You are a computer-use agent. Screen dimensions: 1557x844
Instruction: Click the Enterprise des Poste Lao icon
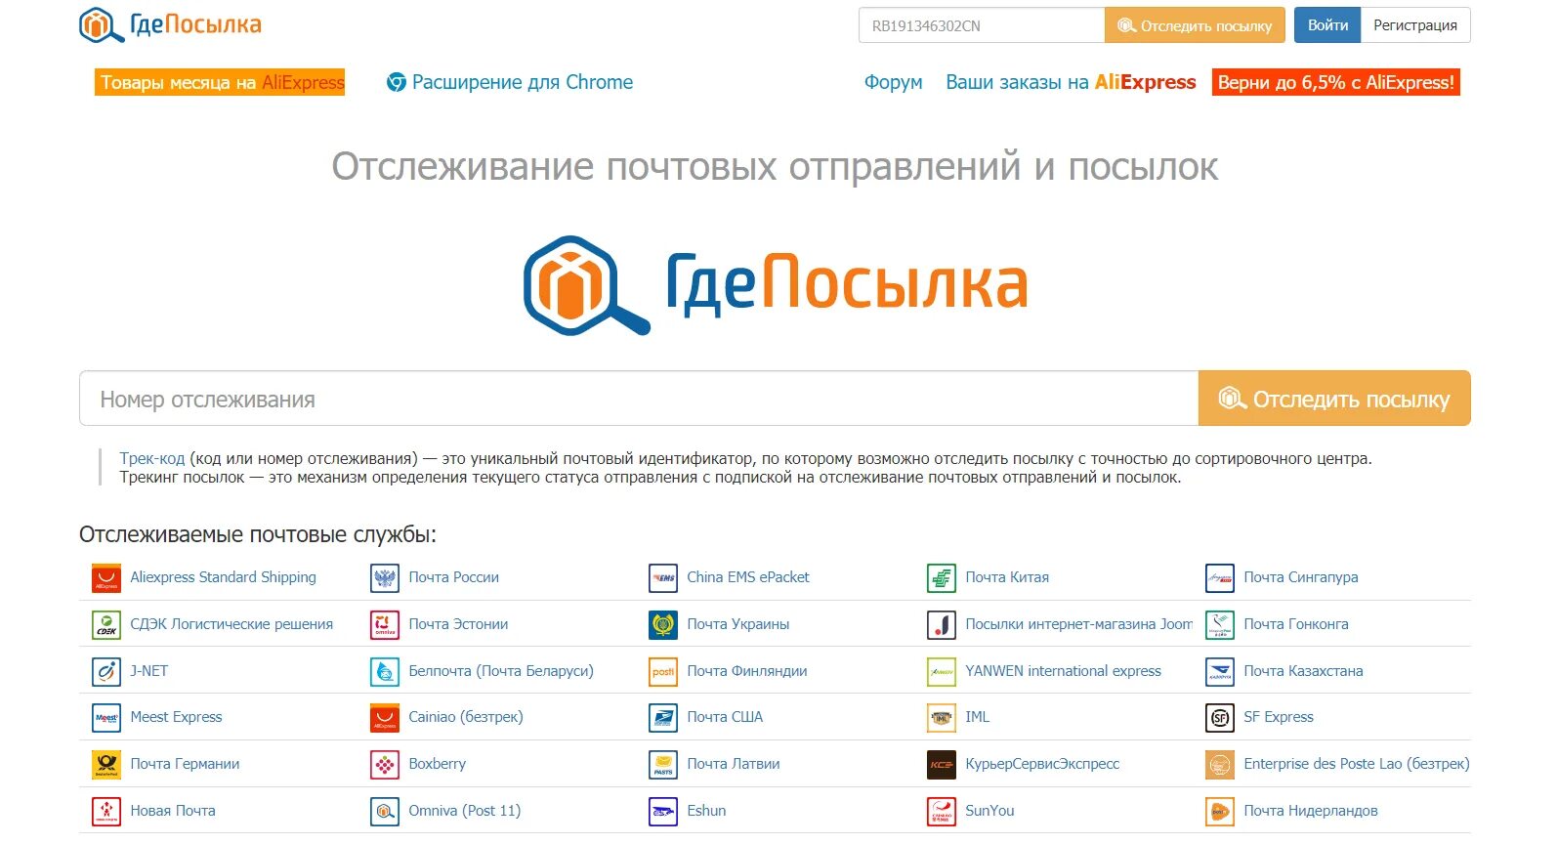click(x=1220, y=765)
